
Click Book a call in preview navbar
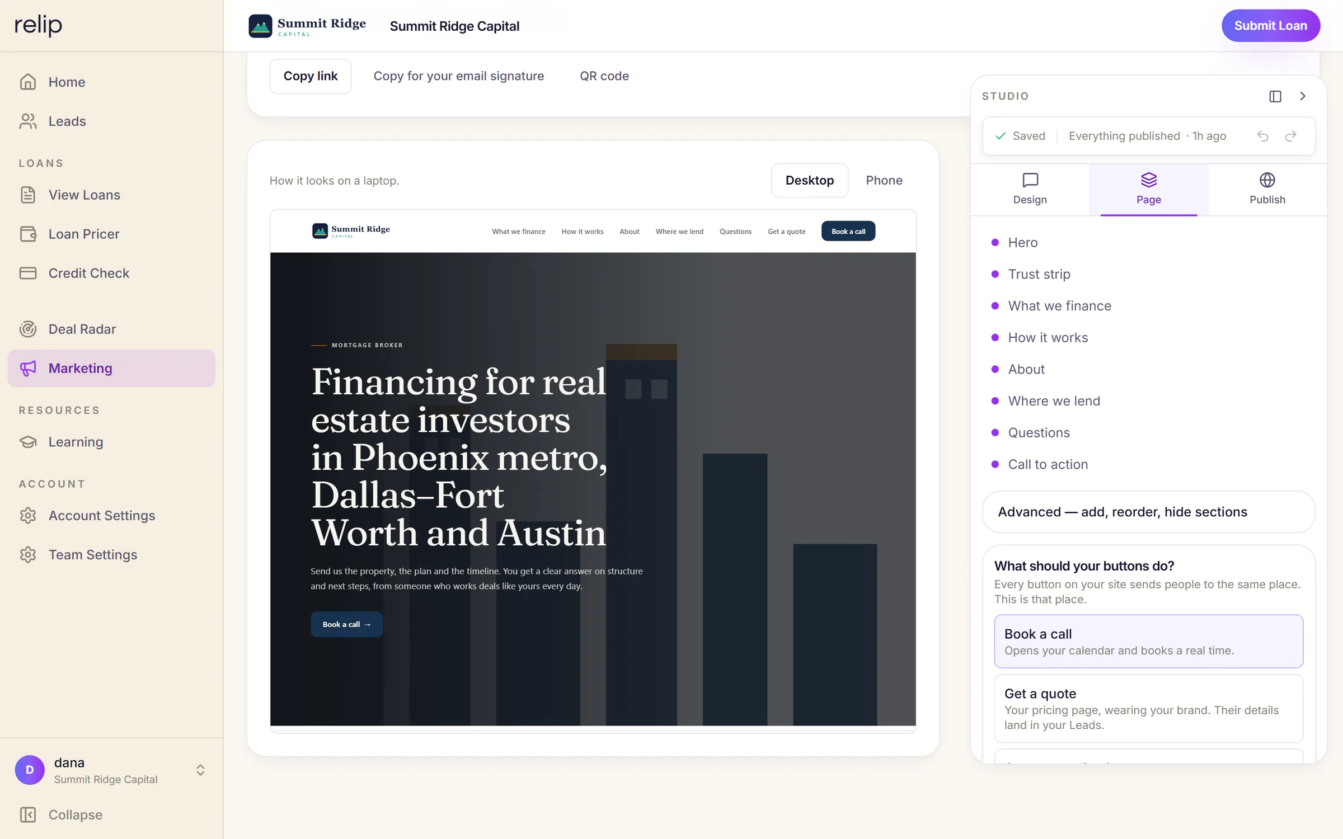click(848, 231)
